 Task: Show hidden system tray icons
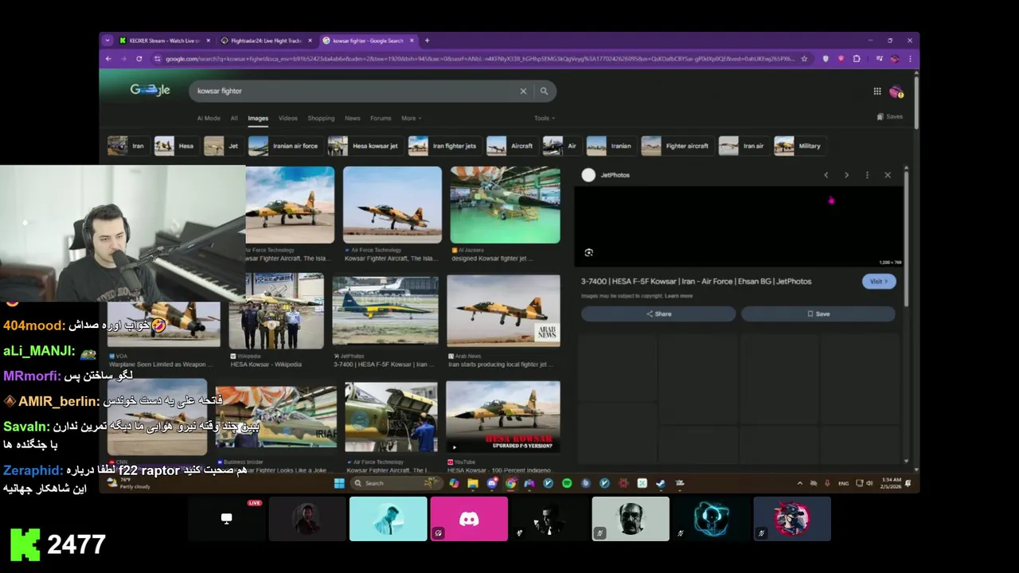coord(800,483)
